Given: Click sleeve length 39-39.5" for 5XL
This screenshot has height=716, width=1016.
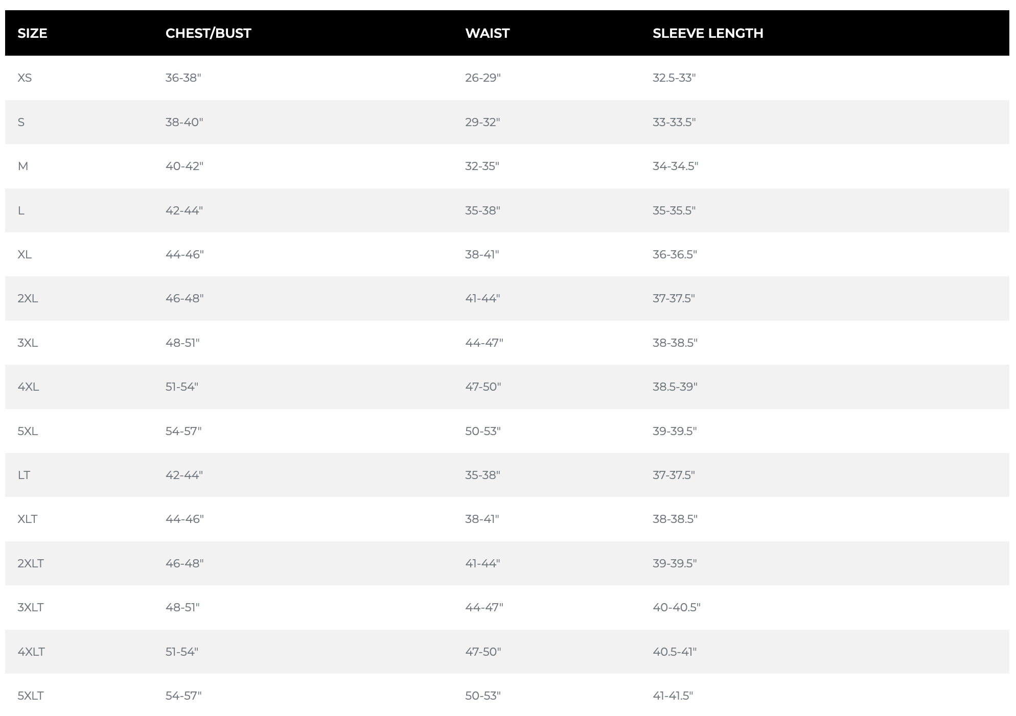Looking at the screenshot, I should click(675, 431).
